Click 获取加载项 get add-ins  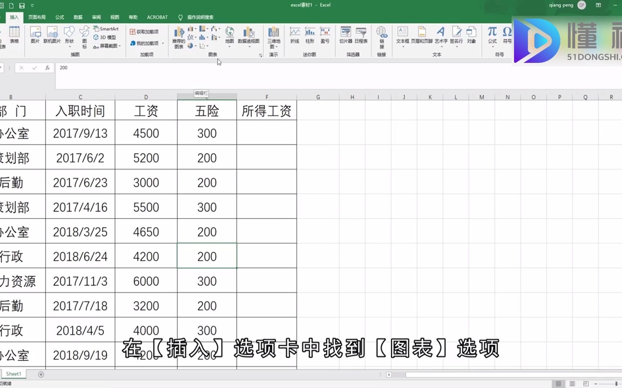pyautogui.click(x=144, y=32)
